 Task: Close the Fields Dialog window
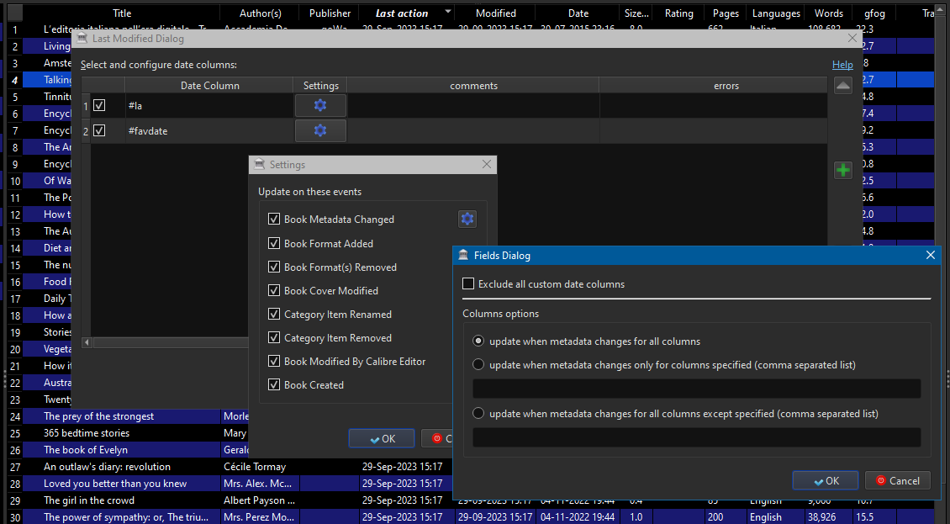click(x=931, y=255)
